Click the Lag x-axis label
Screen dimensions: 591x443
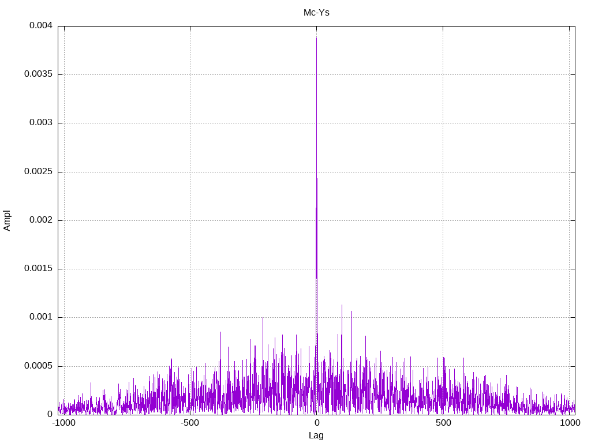(x=316, y=435)
